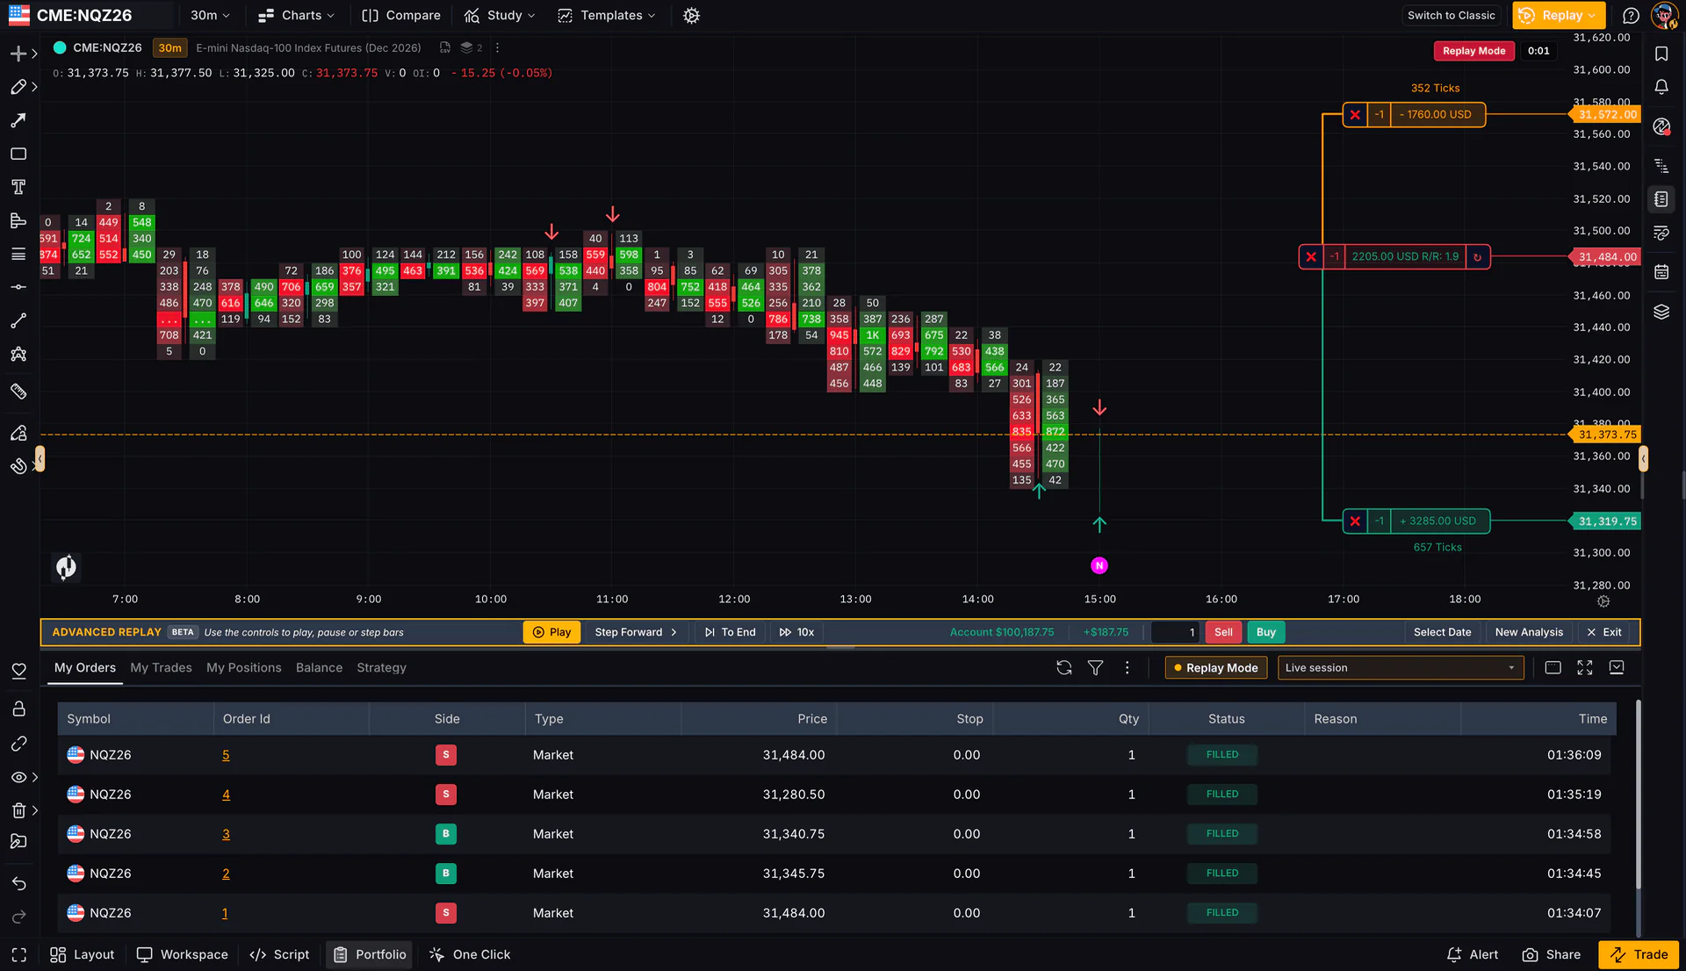
Task: Click the undo arrow icon
Action: point(18,883)
